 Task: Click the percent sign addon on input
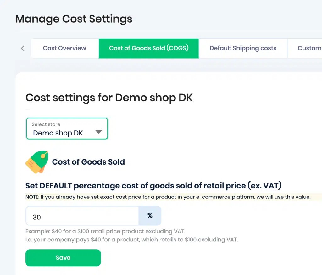(150, 216)
